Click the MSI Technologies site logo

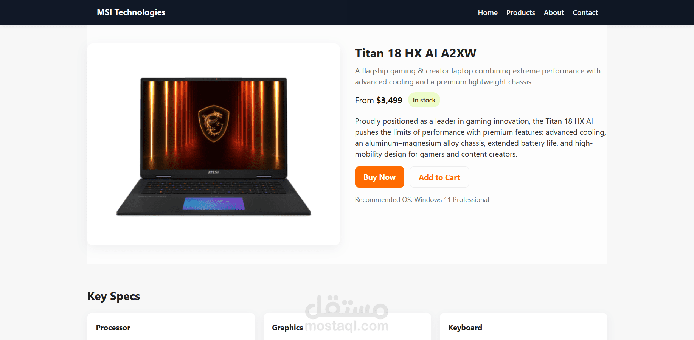pyautogui.click(x=131, y=12)
